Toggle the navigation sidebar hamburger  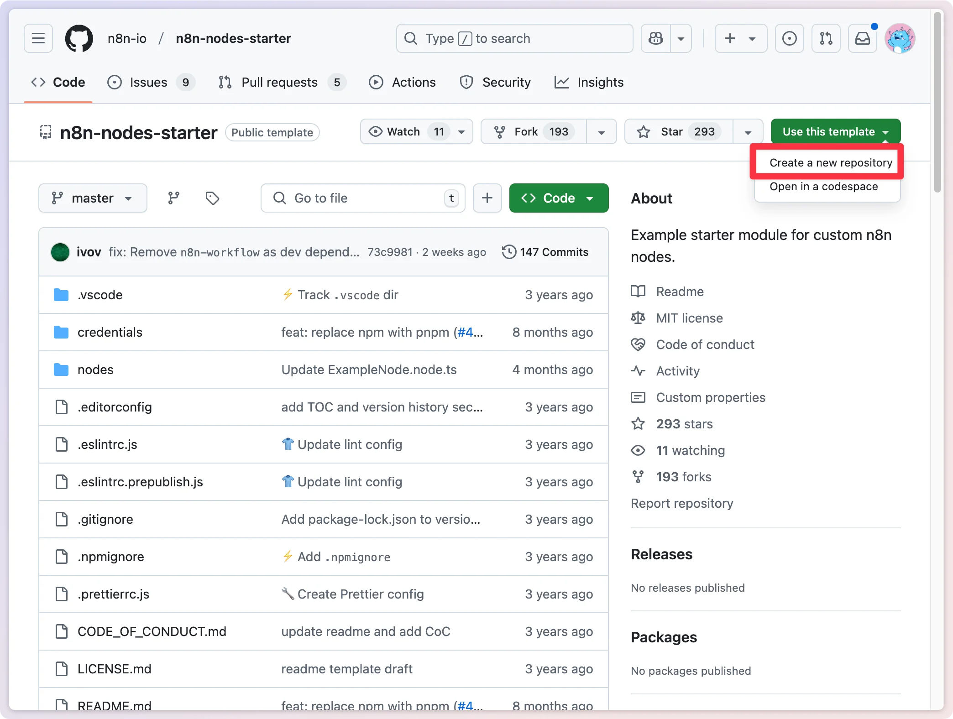click(x=38, y=38)
